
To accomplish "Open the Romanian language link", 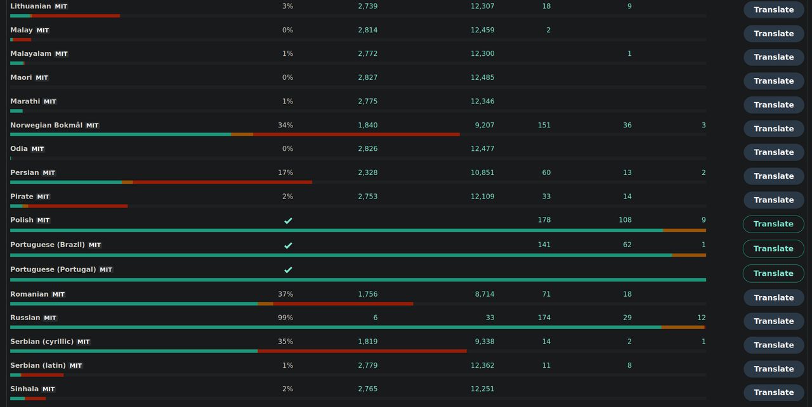I will click(x=29, y=294).
